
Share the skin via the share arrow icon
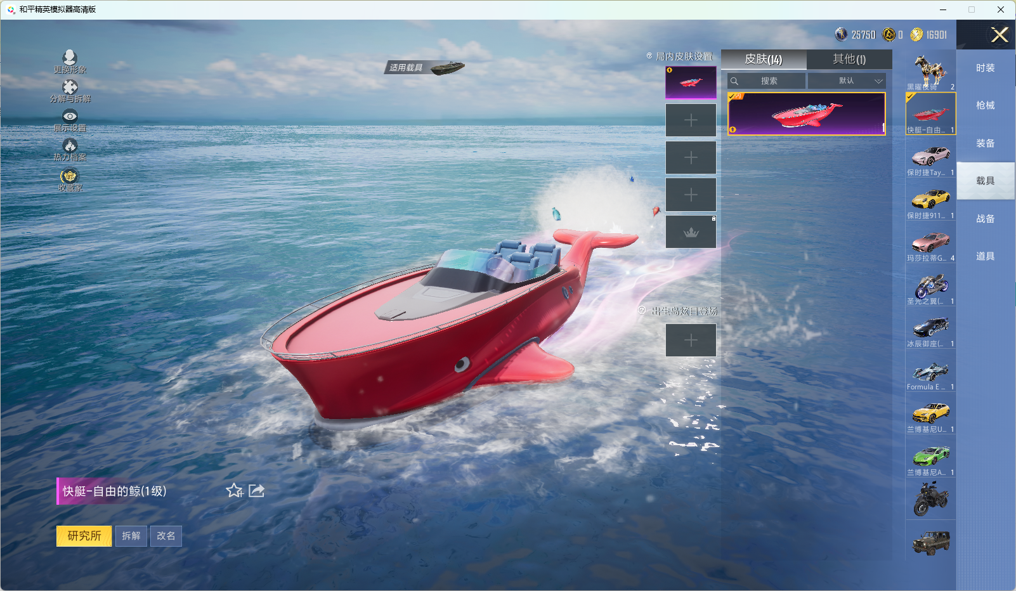[256, 490]
